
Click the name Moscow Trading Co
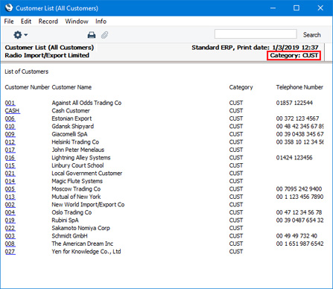tap(76, 189)
